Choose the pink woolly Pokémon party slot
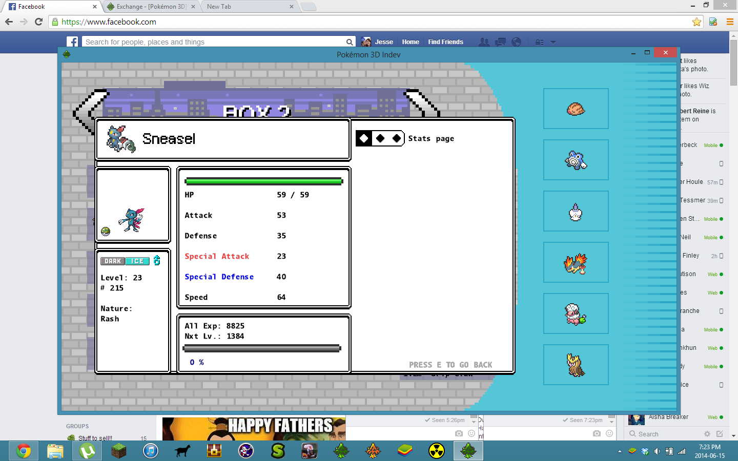Image resolution: width=738 pixels, height=461 pixels. (576, 313)
